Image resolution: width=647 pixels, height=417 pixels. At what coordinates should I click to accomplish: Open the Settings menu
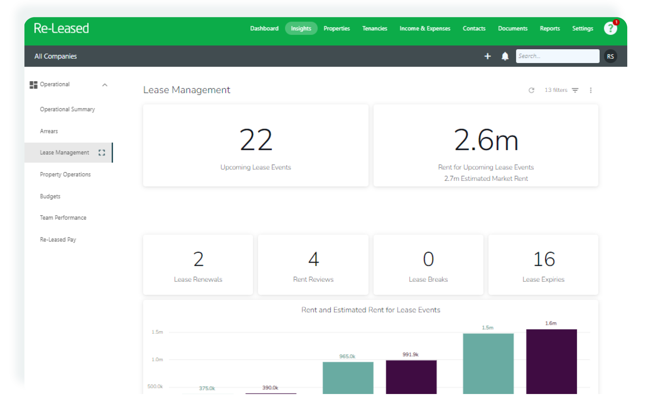(582, 29)
